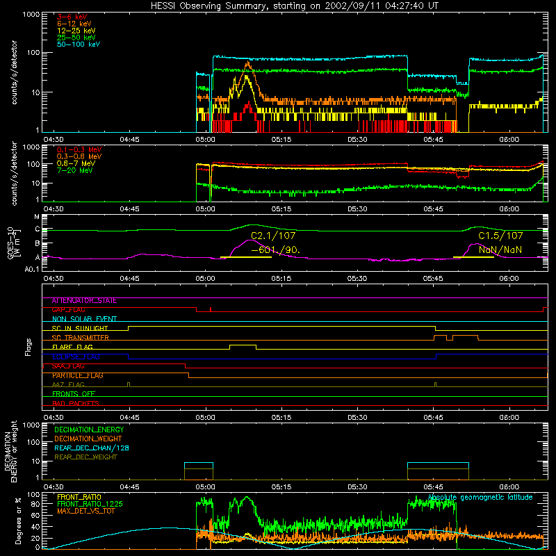Click the REAR_DEC_CHAN/128 legend label

(x=92, y=448)
